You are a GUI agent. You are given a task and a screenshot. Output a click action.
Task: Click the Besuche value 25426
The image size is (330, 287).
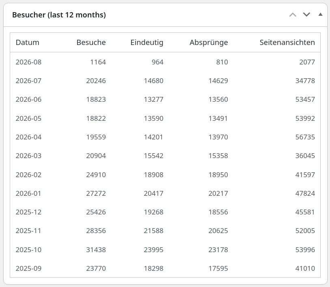click(x=96, y=212)
